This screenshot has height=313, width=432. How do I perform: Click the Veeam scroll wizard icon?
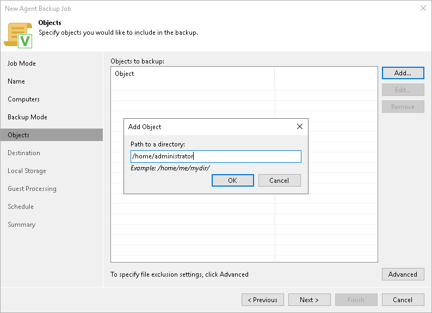point(18,35)
